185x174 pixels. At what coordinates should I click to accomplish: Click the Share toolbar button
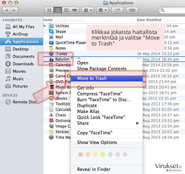(x=117, y=10)
